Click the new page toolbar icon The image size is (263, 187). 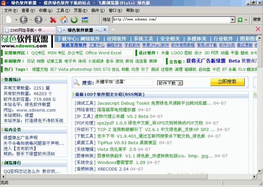[x=9, y=20]
